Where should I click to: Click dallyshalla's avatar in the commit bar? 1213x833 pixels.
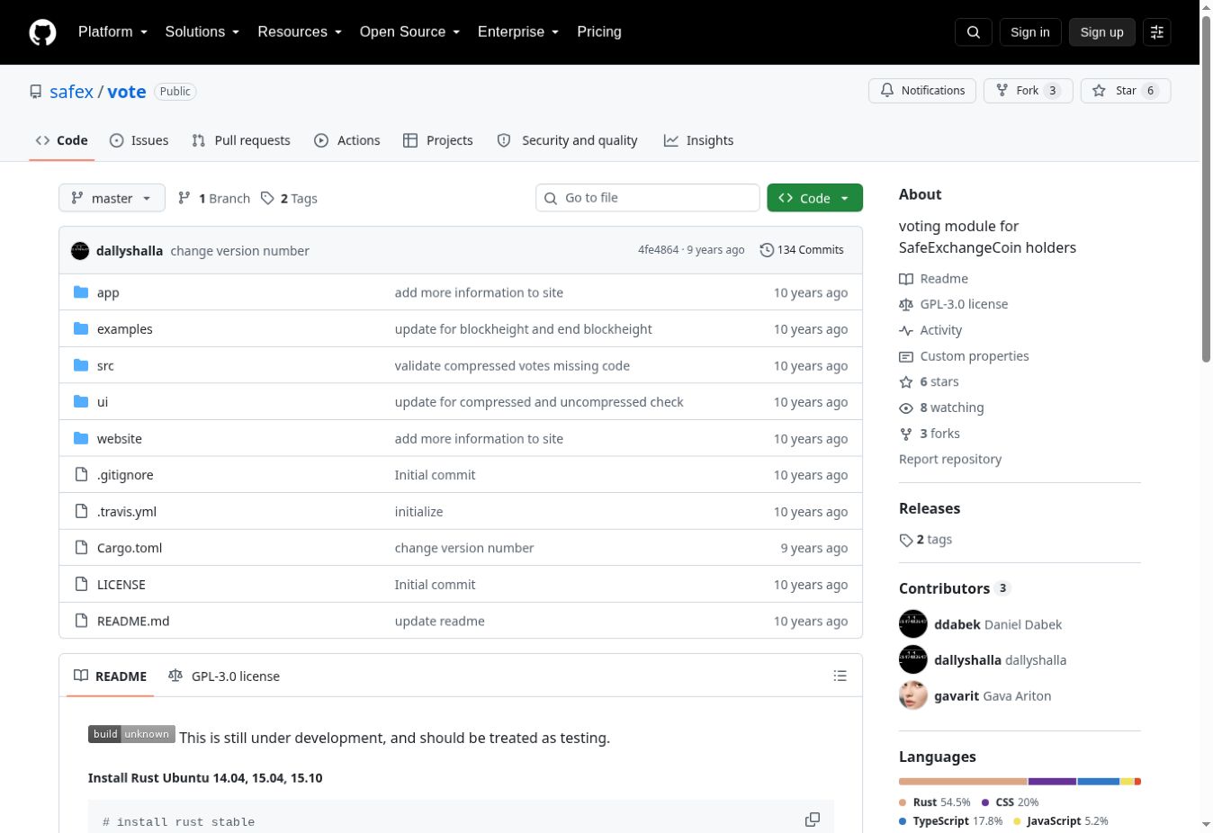point(80,250)
